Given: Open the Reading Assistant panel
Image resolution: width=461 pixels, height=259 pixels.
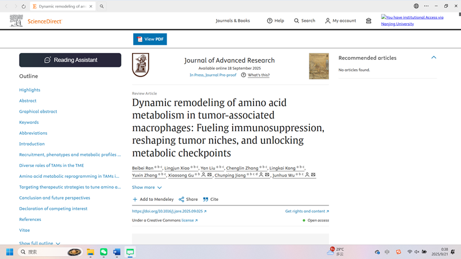Looking at the screenshot, I should (70, 60).
